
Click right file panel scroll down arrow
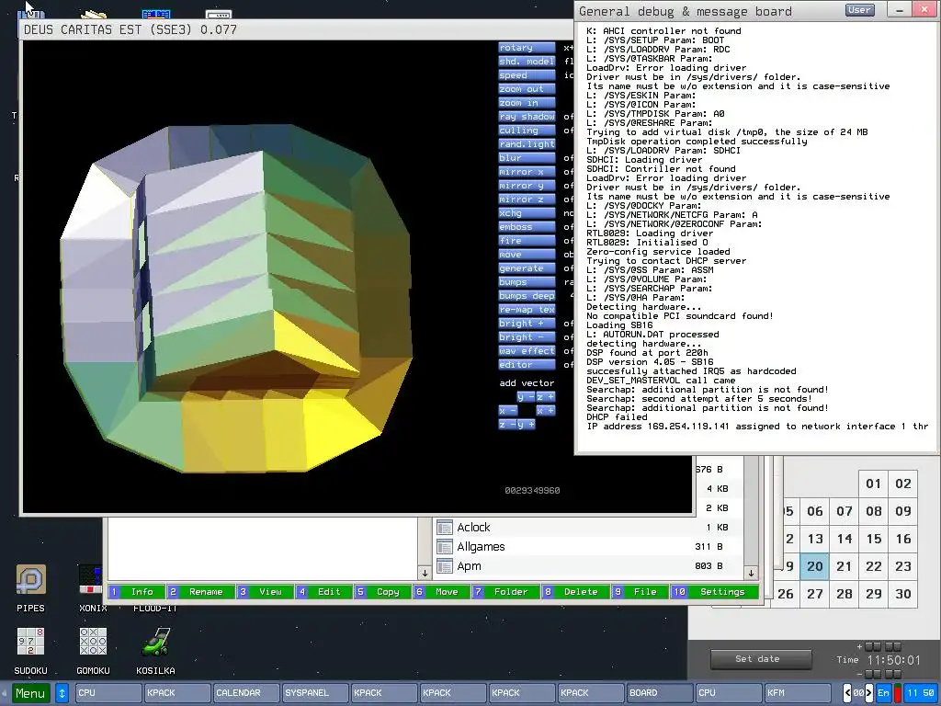coord(751,573)
